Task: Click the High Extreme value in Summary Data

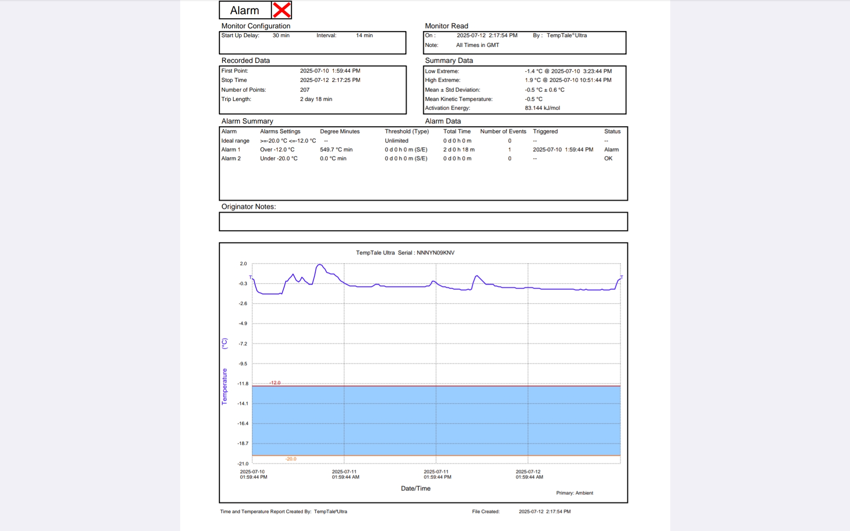Action: 568,80
